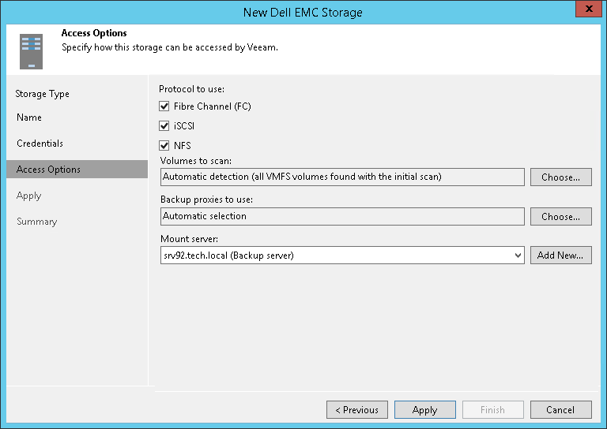Cancel the storage wizard
Viewport: 607px width, 429px height.
point(560,410)
